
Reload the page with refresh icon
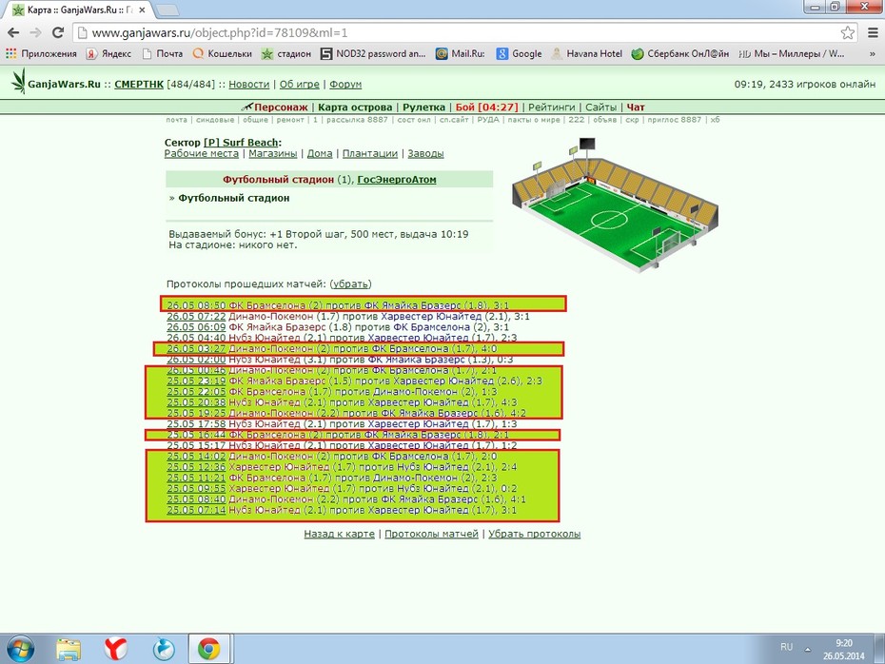point(57,32)
